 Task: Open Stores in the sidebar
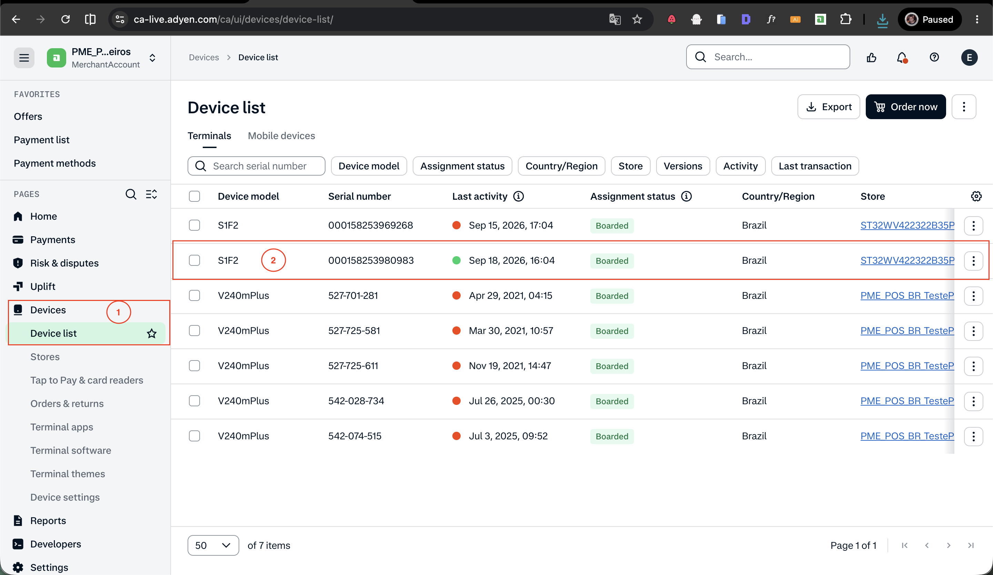tap(45, 357)
